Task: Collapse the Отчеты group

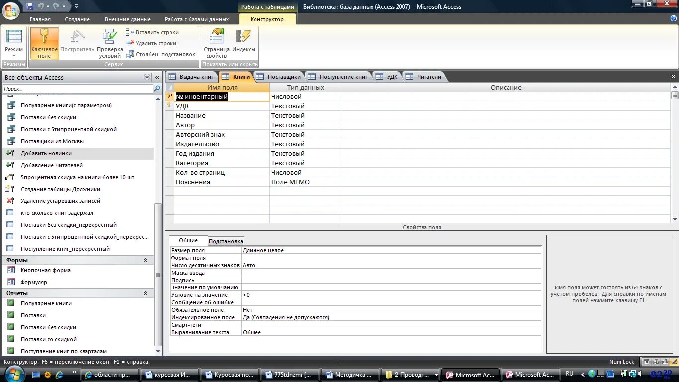Action: [x=146, y=293]
